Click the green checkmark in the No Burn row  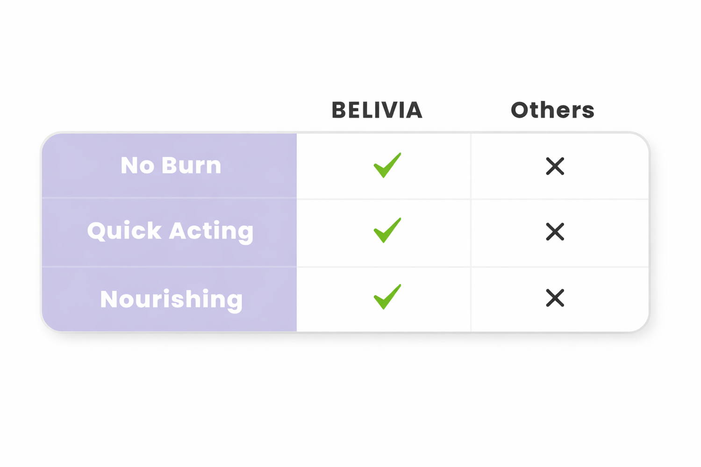coord(387,165)
